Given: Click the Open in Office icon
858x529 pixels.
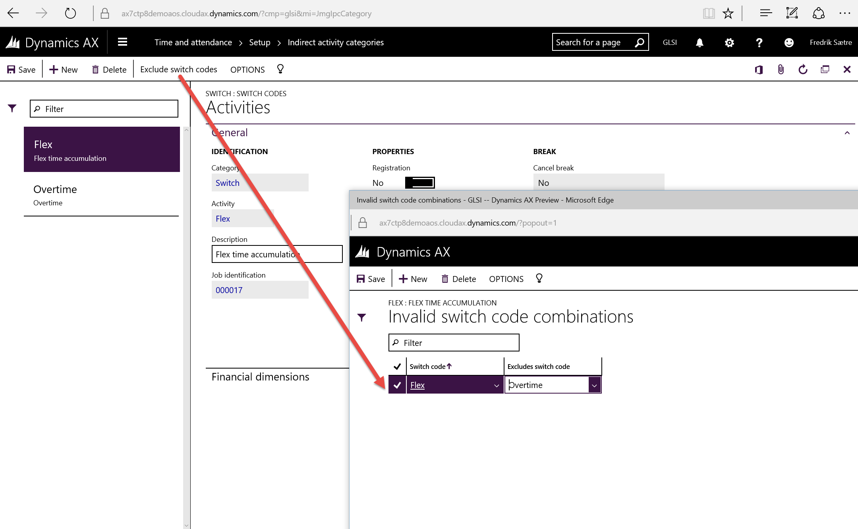Looking at the screenshot, I should tap(759, 70).
